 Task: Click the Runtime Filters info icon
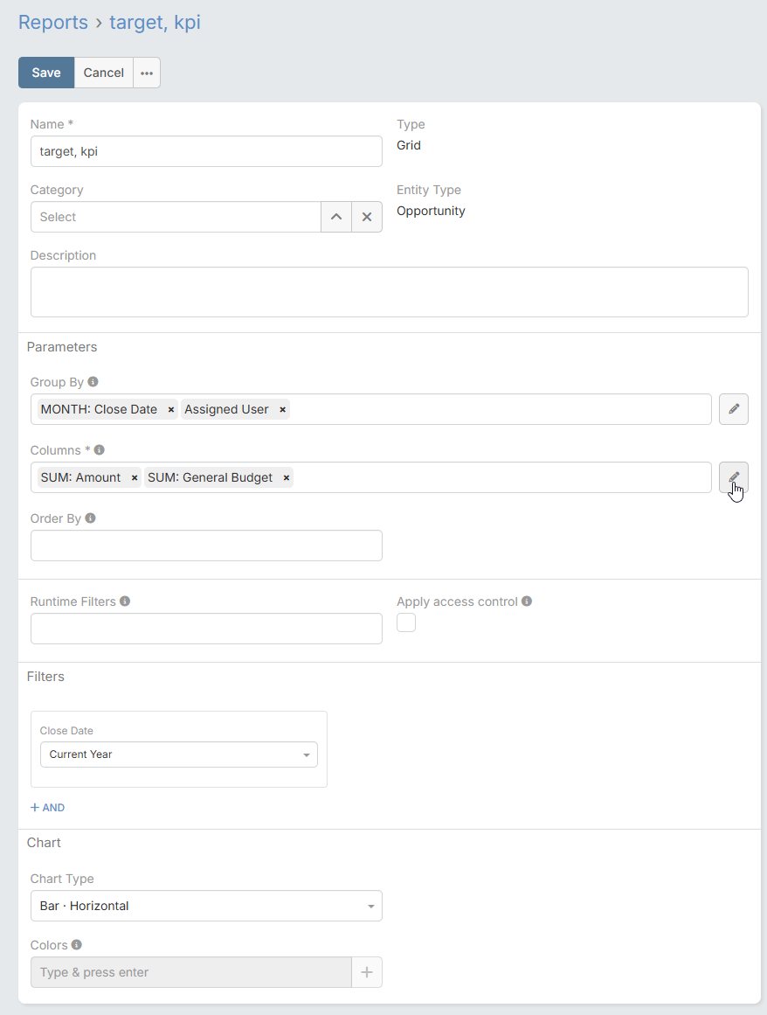click(x=125, y=601)
